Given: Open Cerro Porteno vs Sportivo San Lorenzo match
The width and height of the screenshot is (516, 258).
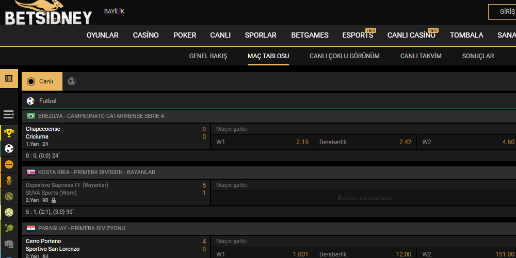Looking at the screenshot, I should (116, 247).
